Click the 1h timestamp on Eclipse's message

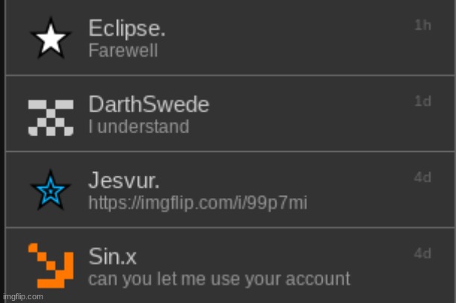tap(422, 25)
